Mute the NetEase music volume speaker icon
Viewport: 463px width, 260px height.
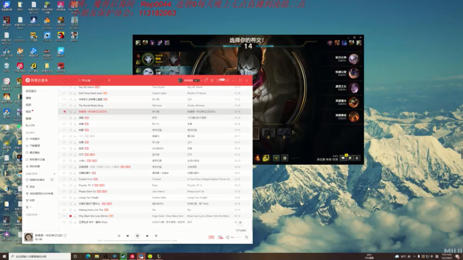227,237
